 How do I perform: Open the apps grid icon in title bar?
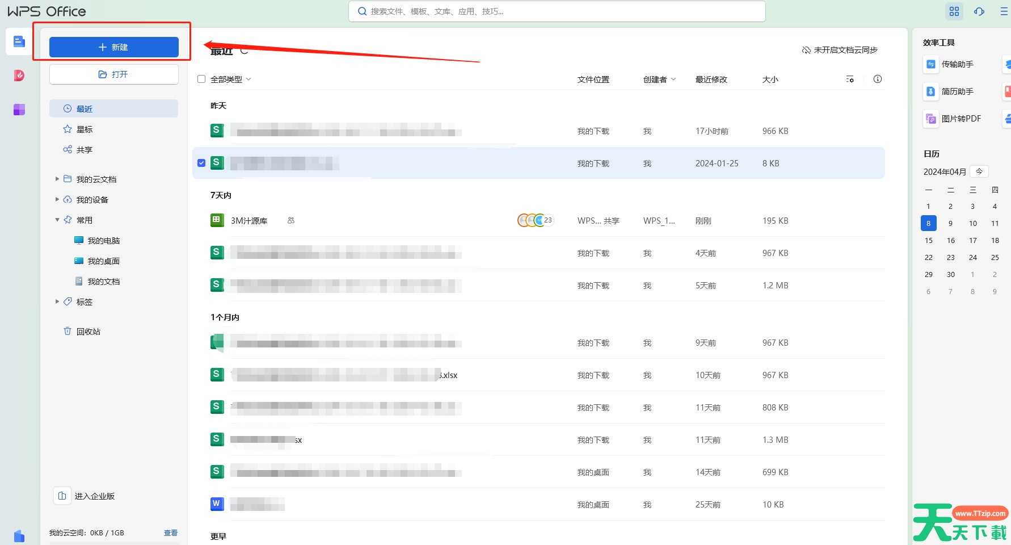[x=954, y=11]
